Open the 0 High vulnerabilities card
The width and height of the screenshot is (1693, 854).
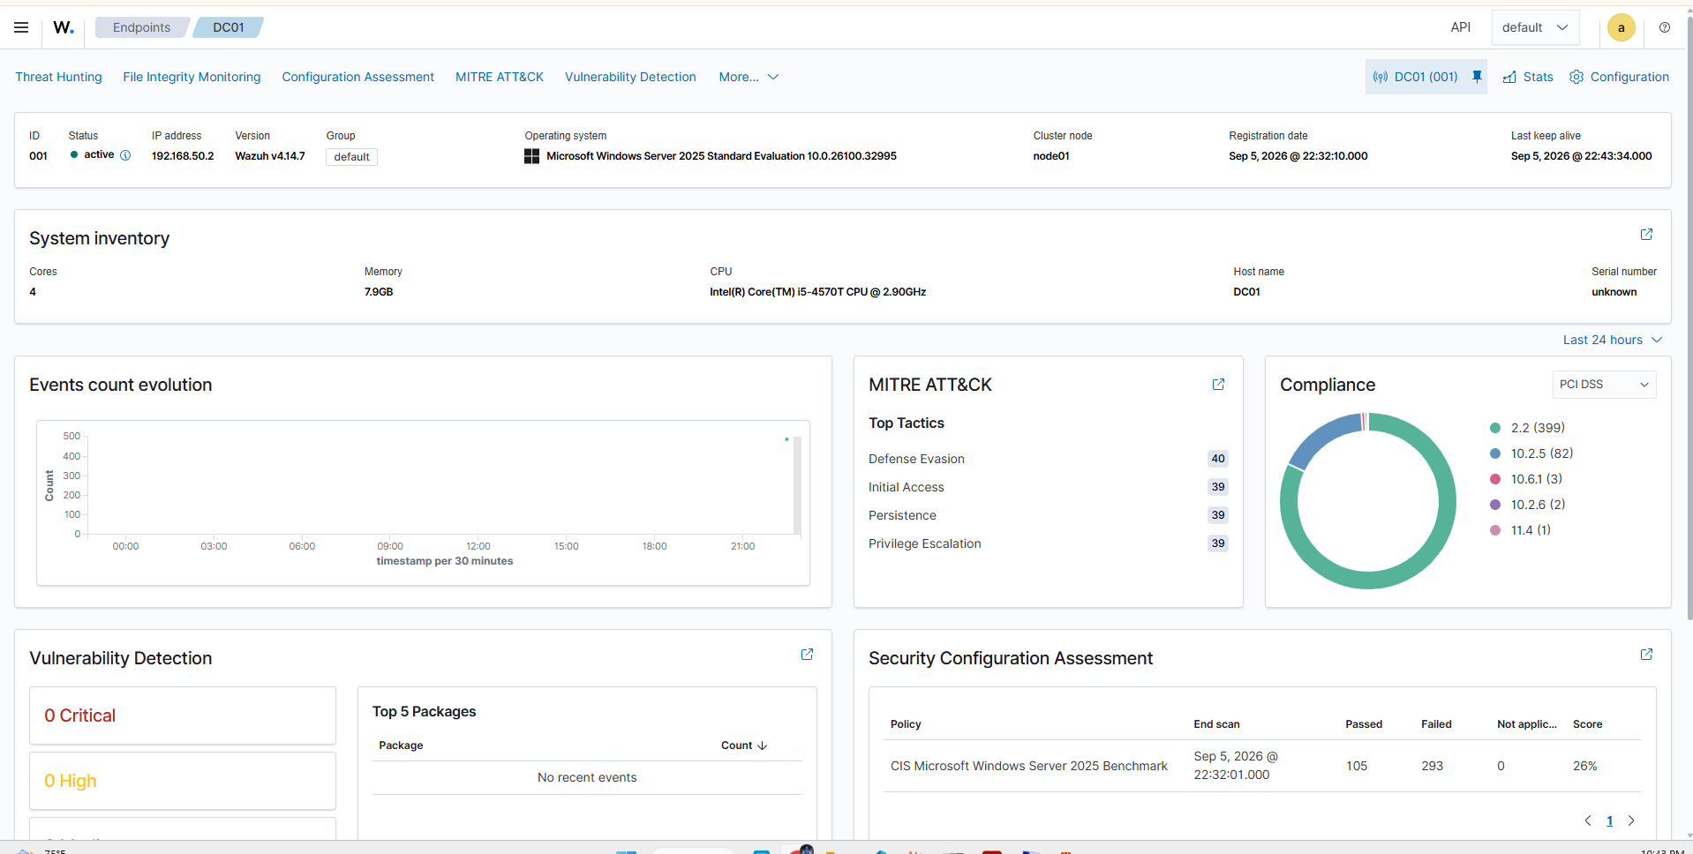[183, 781]
